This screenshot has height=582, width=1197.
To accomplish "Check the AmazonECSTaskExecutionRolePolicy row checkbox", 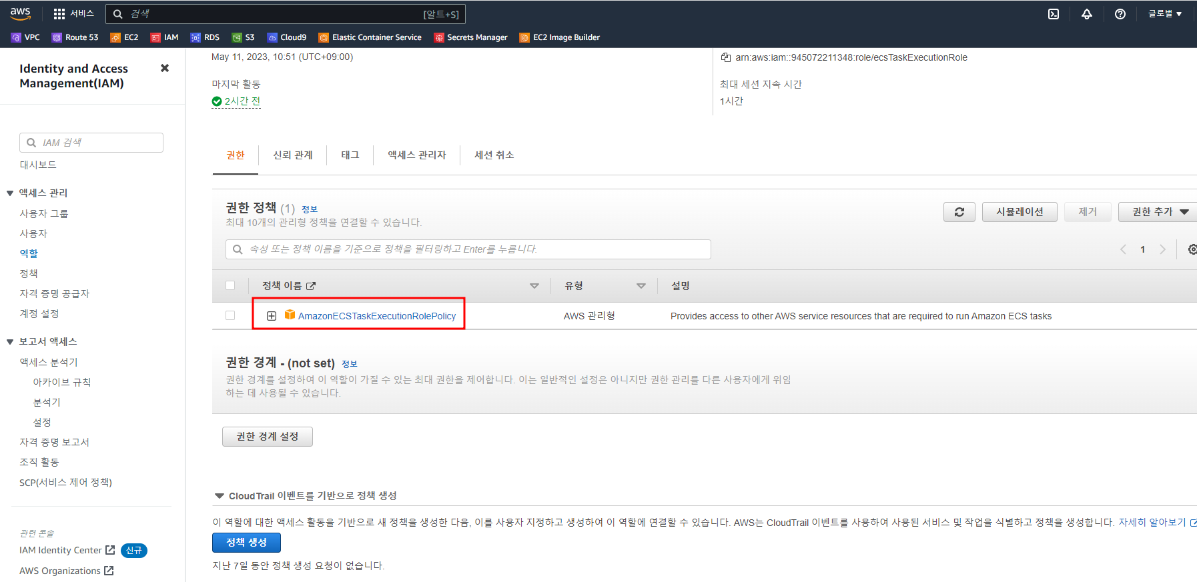I will [230, 315].
